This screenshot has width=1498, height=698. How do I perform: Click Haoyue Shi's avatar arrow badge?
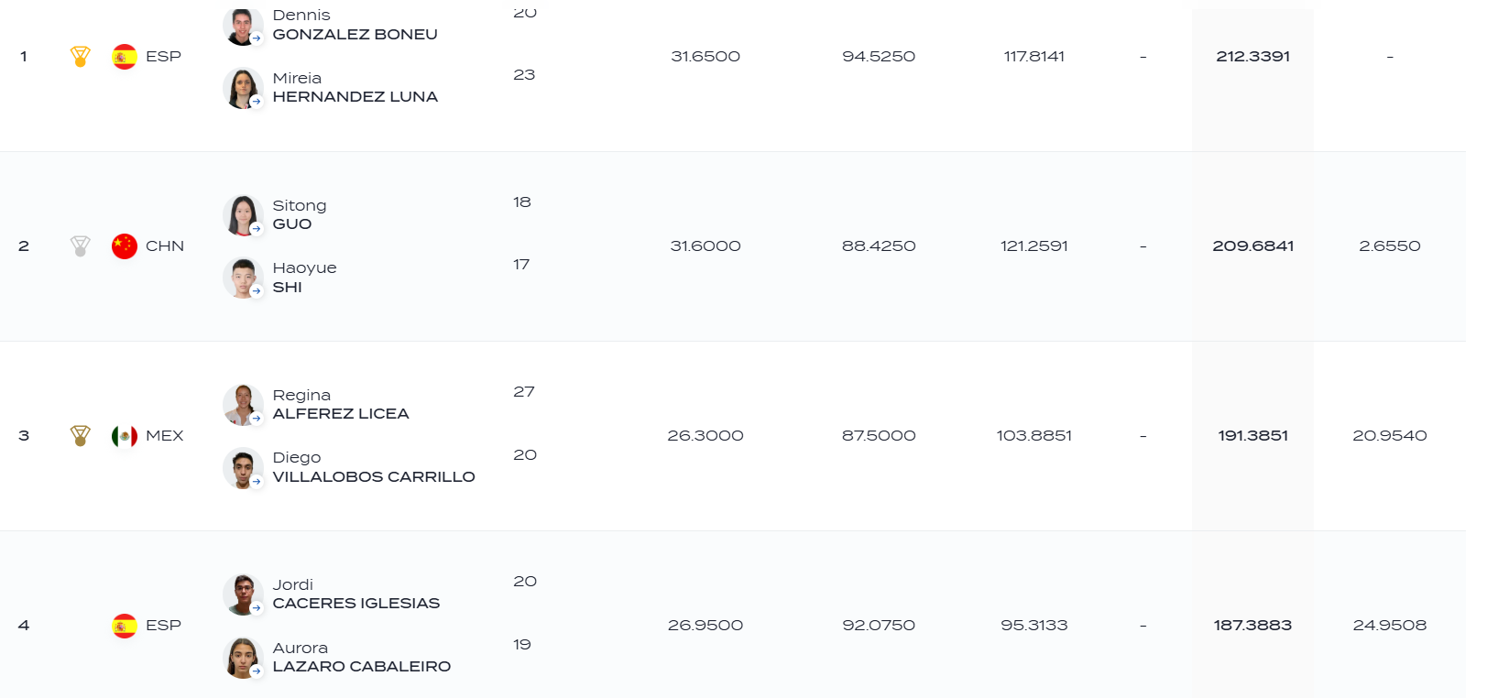pyautogui.click(x=257, y=291)
